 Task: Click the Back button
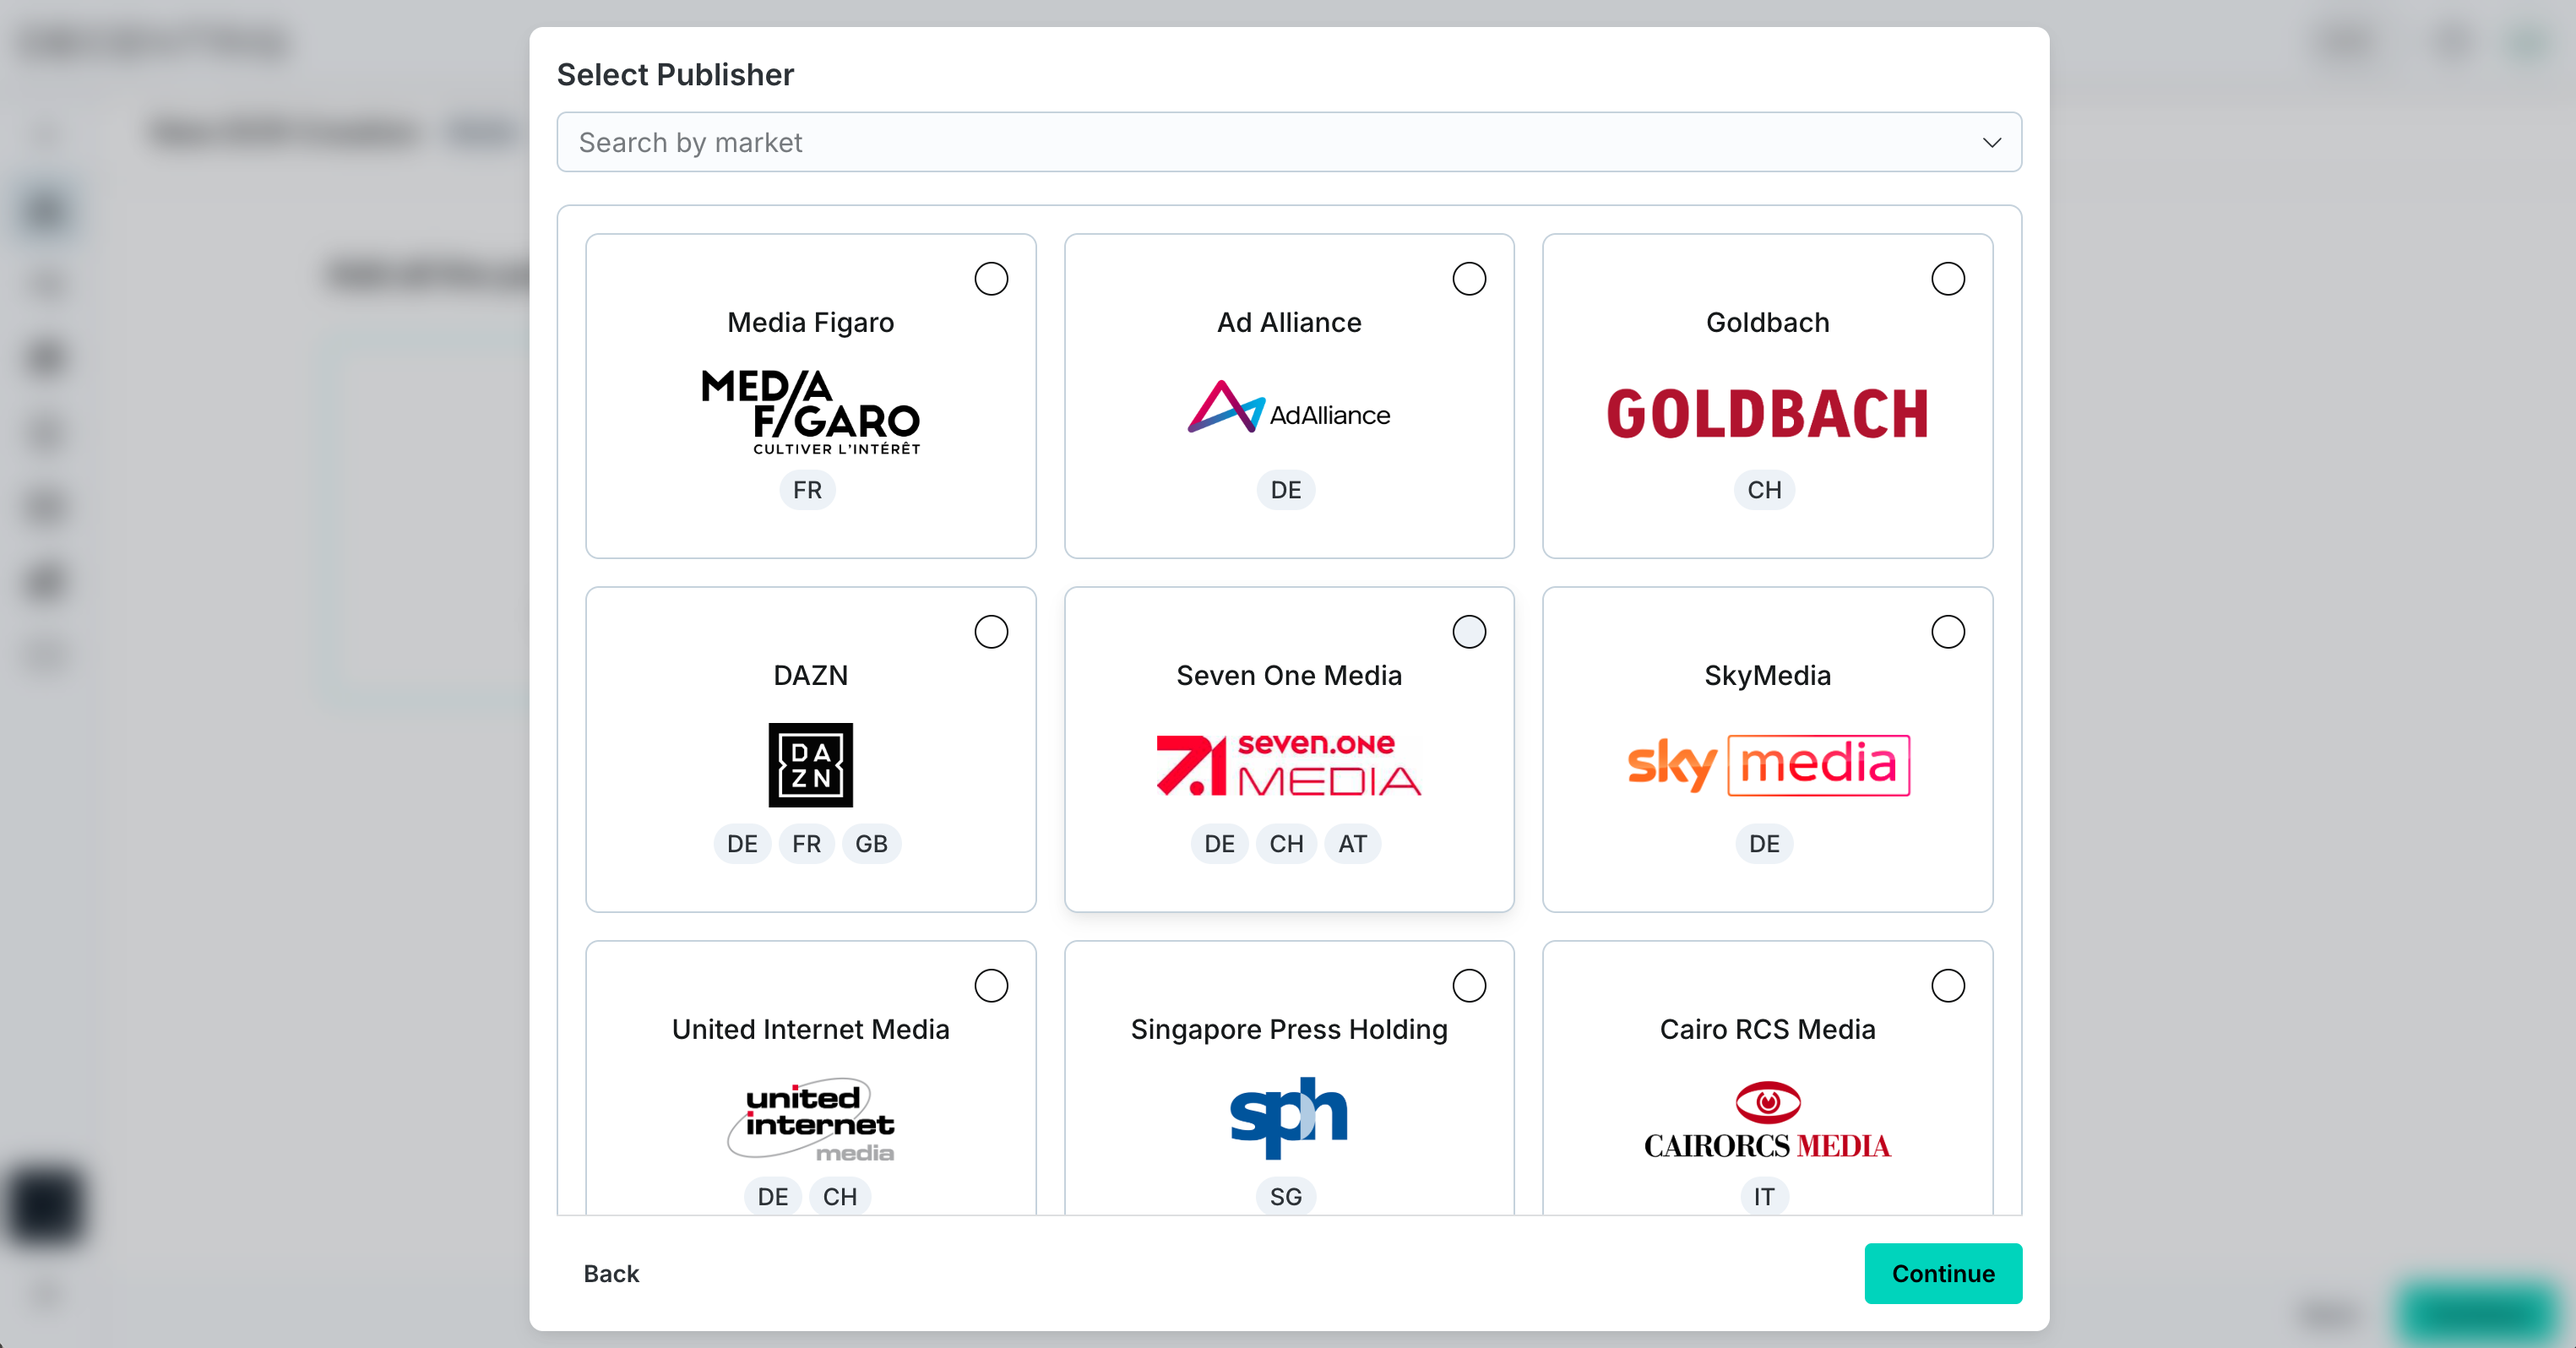pos(611,1274)
